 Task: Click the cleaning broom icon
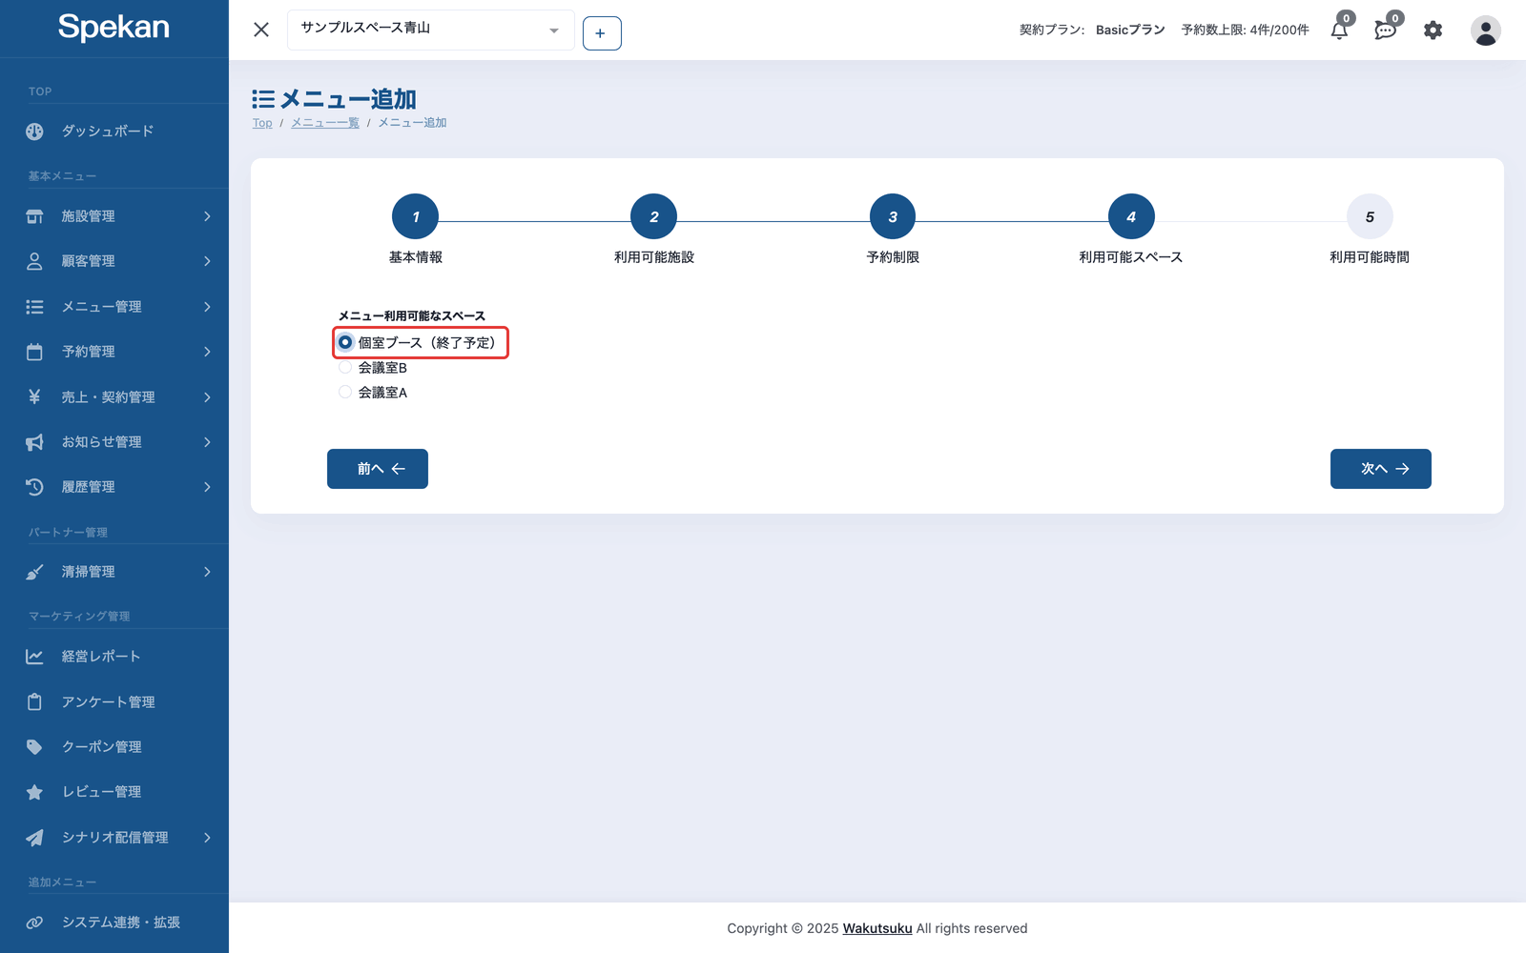coord(34,572)
